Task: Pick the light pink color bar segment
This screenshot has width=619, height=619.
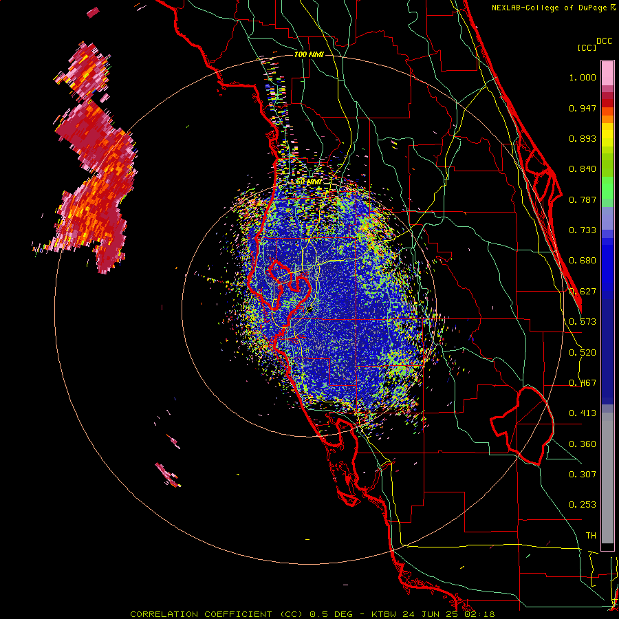Action: tap(607, 74)
